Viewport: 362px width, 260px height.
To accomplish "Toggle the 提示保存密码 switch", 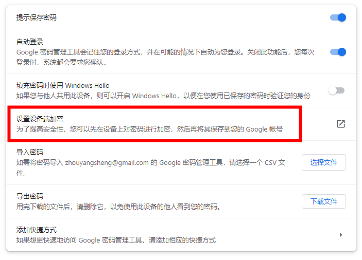I will (x=338, y=17).
